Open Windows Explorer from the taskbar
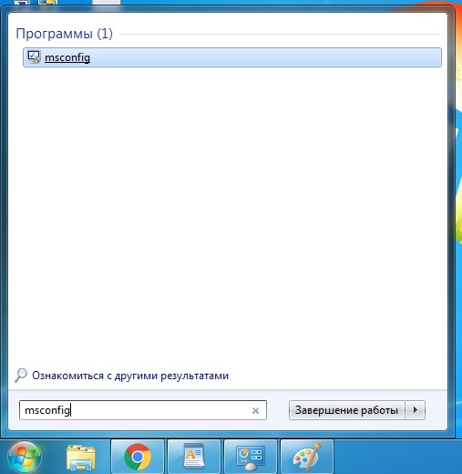The image size is (462, 474). point(81,457)
